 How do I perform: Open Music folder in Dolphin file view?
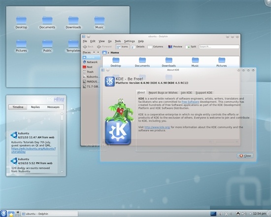point(195,62)
